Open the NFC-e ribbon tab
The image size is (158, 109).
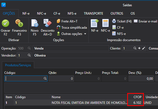(41, 14)
